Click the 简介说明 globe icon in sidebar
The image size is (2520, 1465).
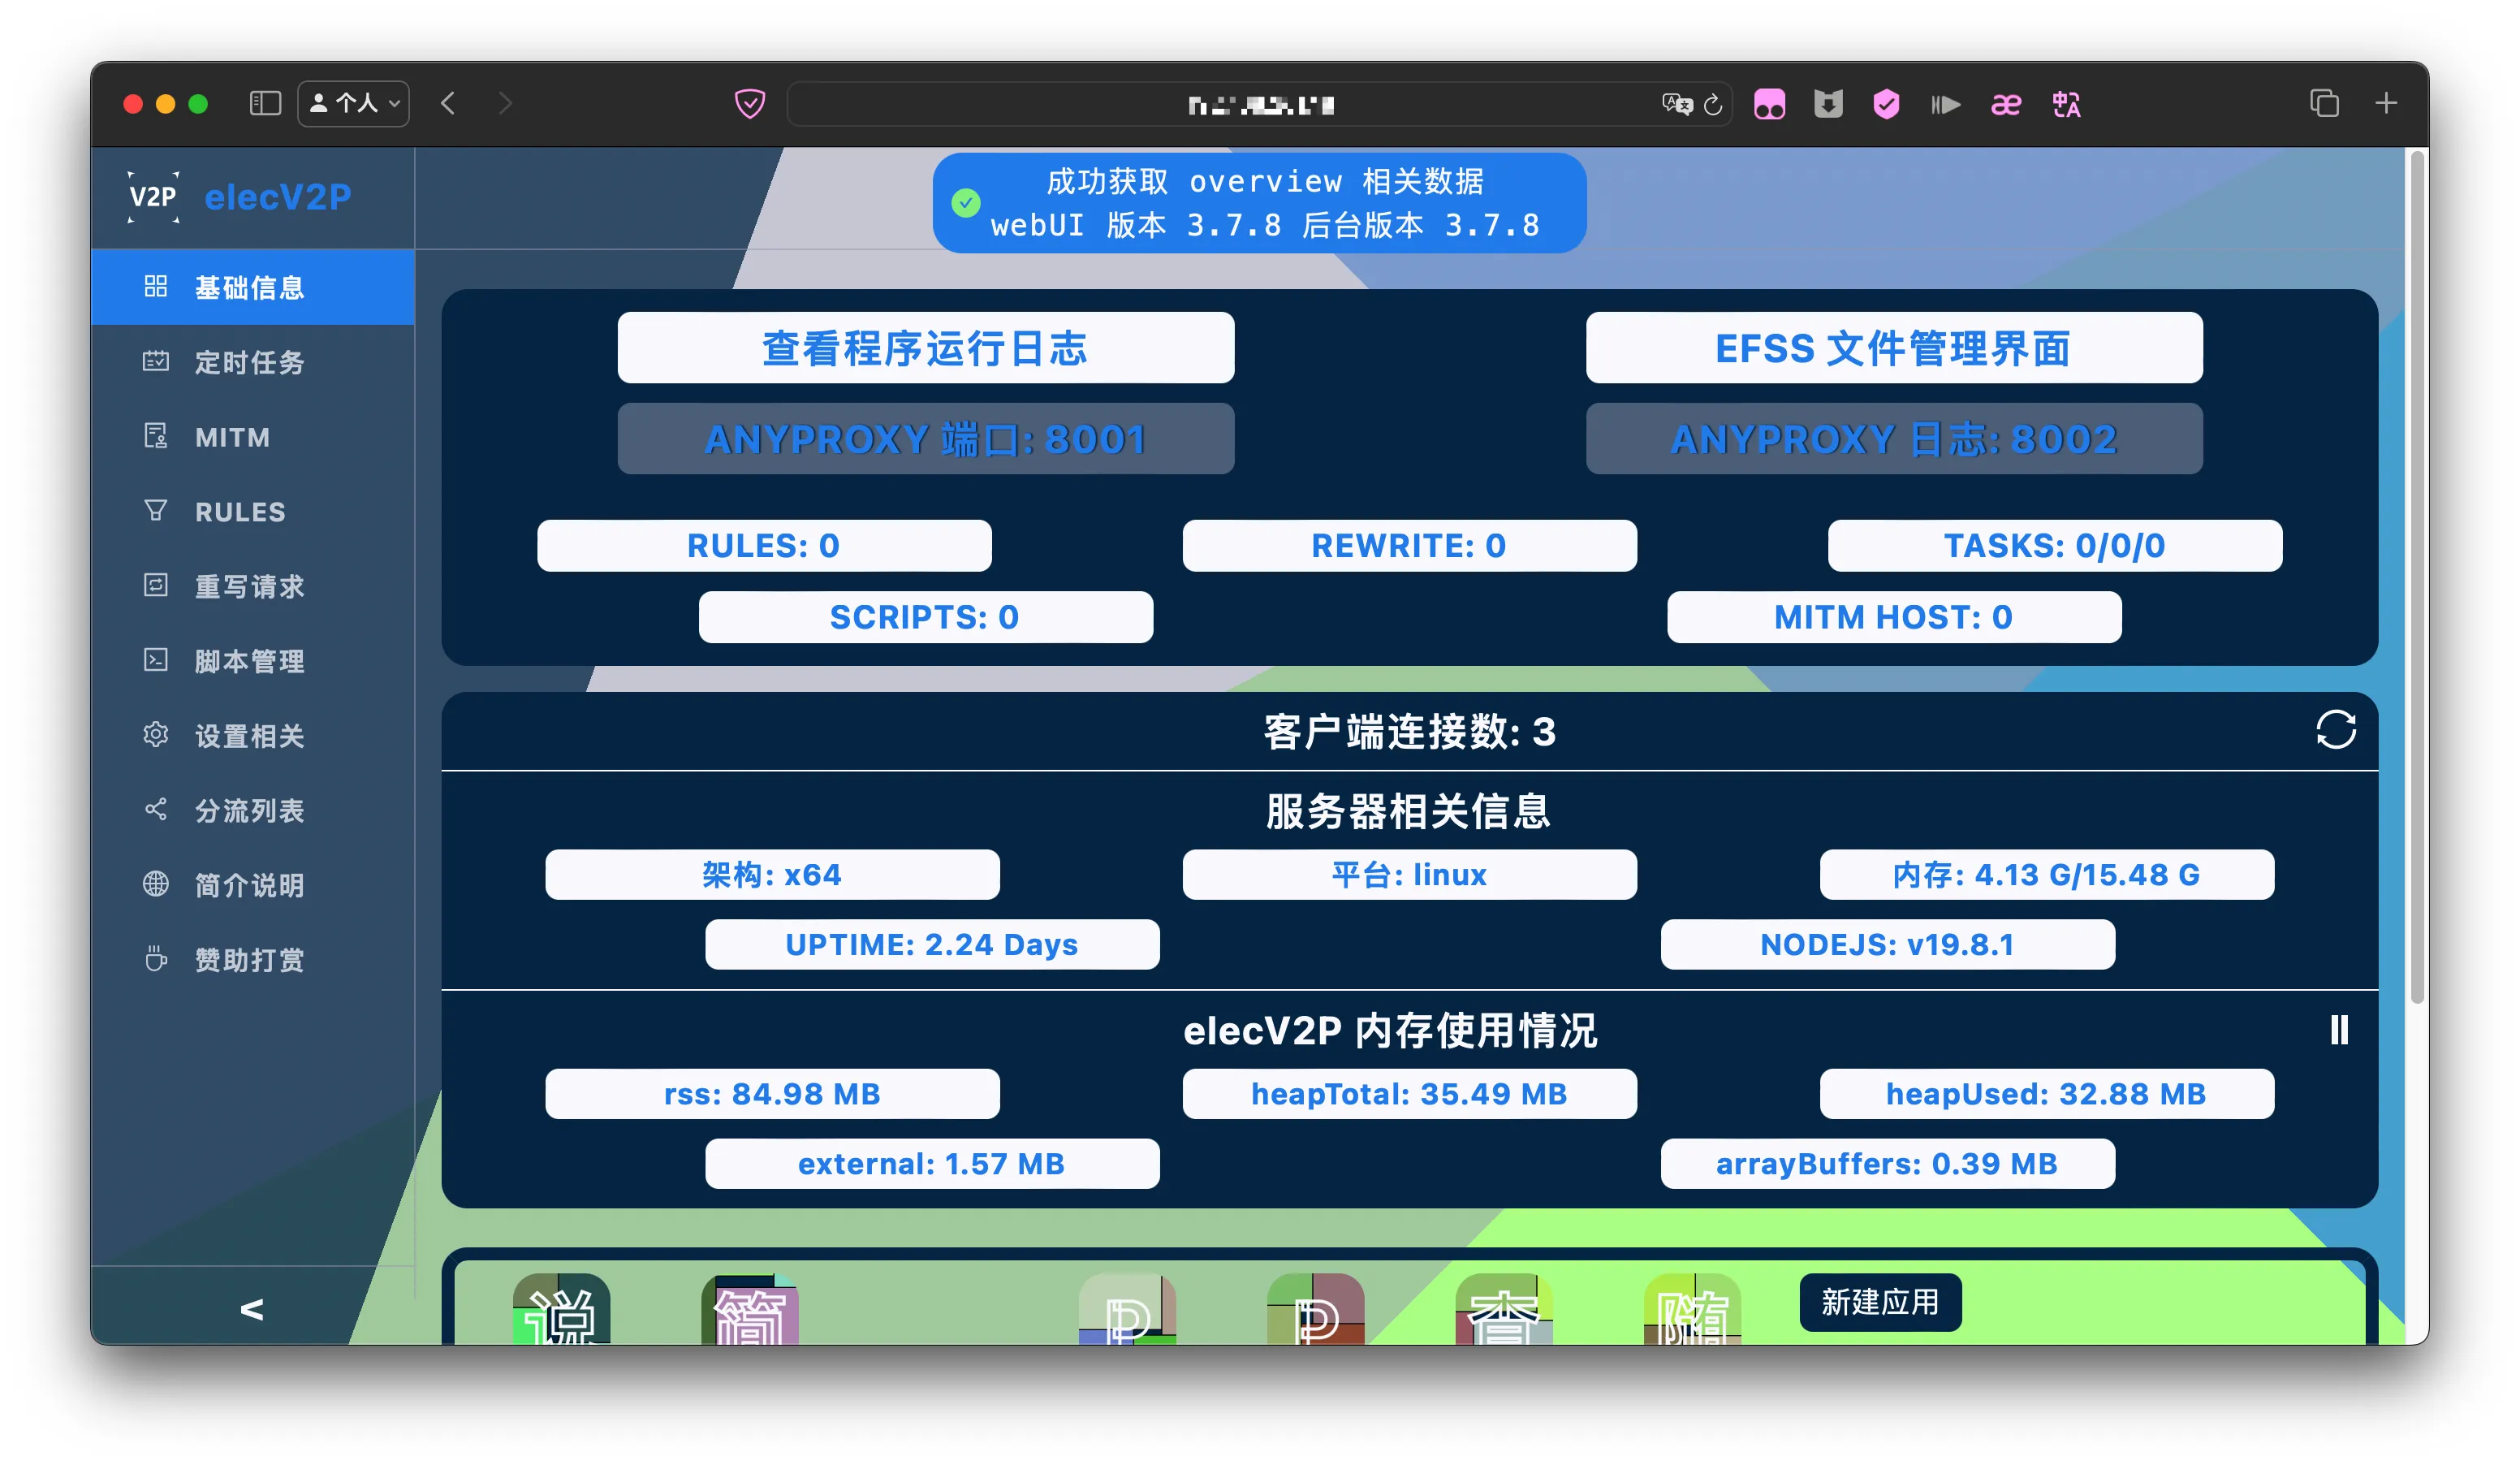[x=156, y=884]
